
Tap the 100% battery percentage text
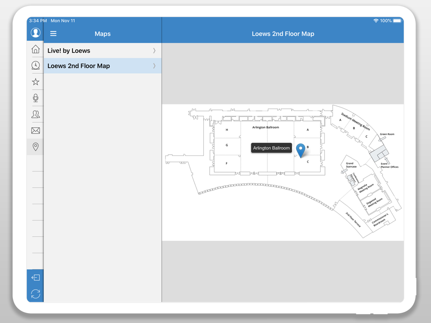point(386,21)
